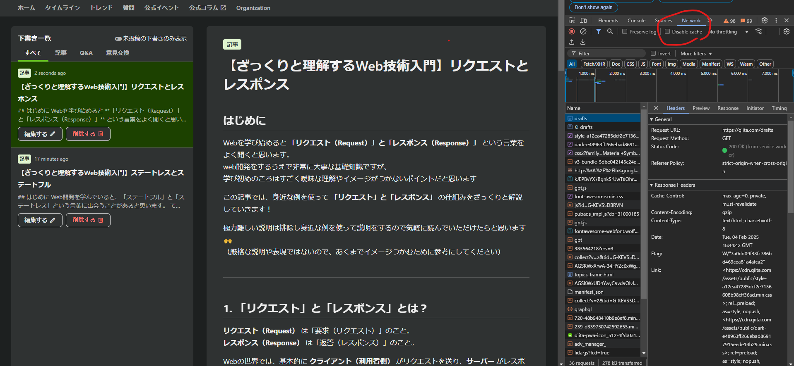The width and height of the screenshot is (794, 366).
Task: Open Organization in top navigation
Action: click(x=253, y=8)
